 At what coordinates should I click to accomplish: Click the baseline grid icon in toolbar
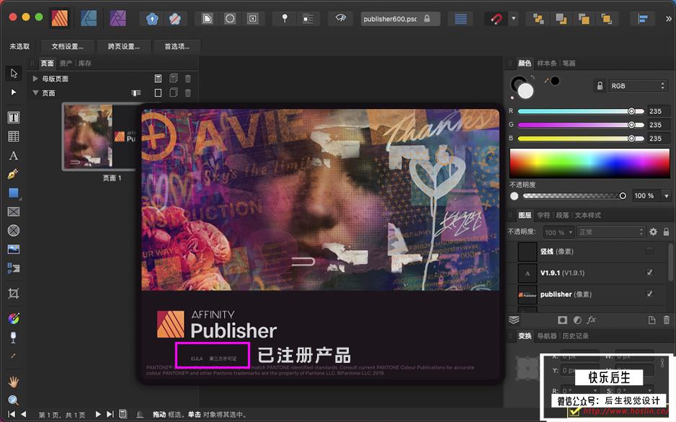point(461,19)
